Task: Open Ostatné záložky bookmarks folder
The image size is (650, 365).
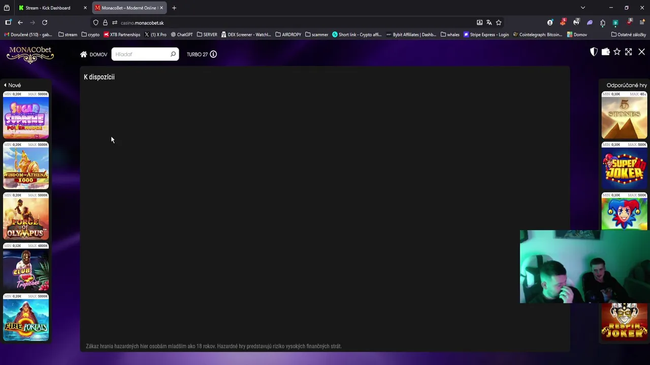Action: [x=628, y=34]
